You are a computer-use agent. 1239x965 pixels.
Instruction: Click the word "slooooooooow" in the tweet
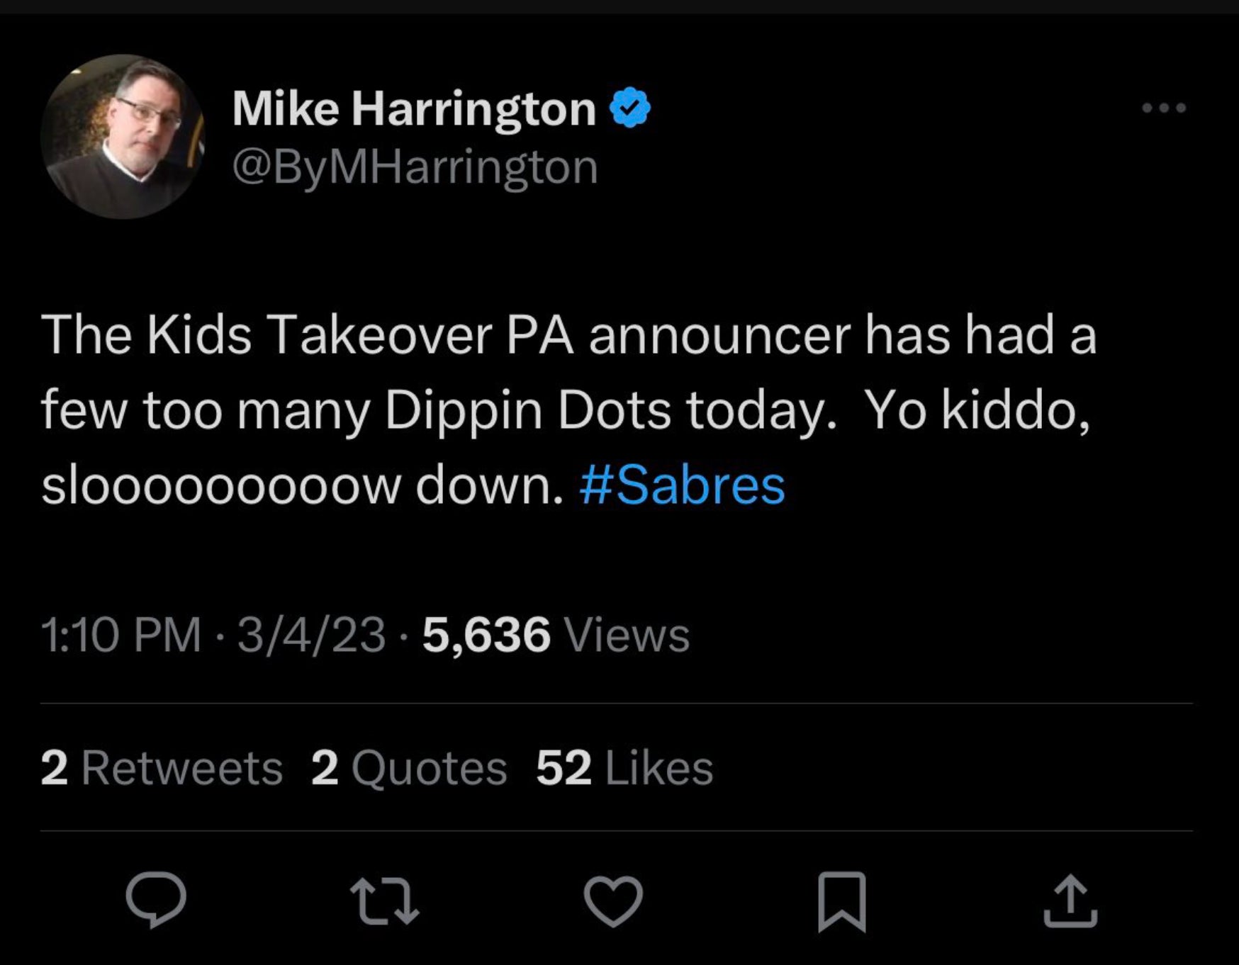[x=220, y=486]
